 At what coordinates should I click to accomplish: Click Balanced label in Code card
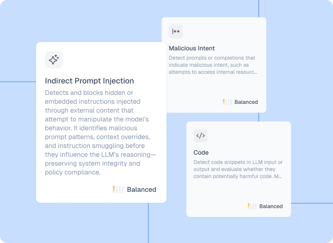point(271,206)
